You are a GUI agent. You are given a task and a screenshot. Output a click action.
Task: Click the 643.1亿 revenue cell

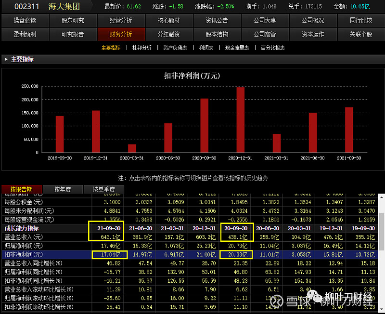[x=111, y=237]
